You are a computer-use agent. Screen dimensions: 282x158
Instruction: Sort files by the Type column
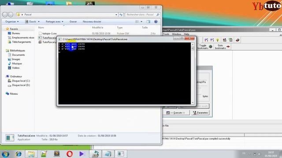click(119, 27)
